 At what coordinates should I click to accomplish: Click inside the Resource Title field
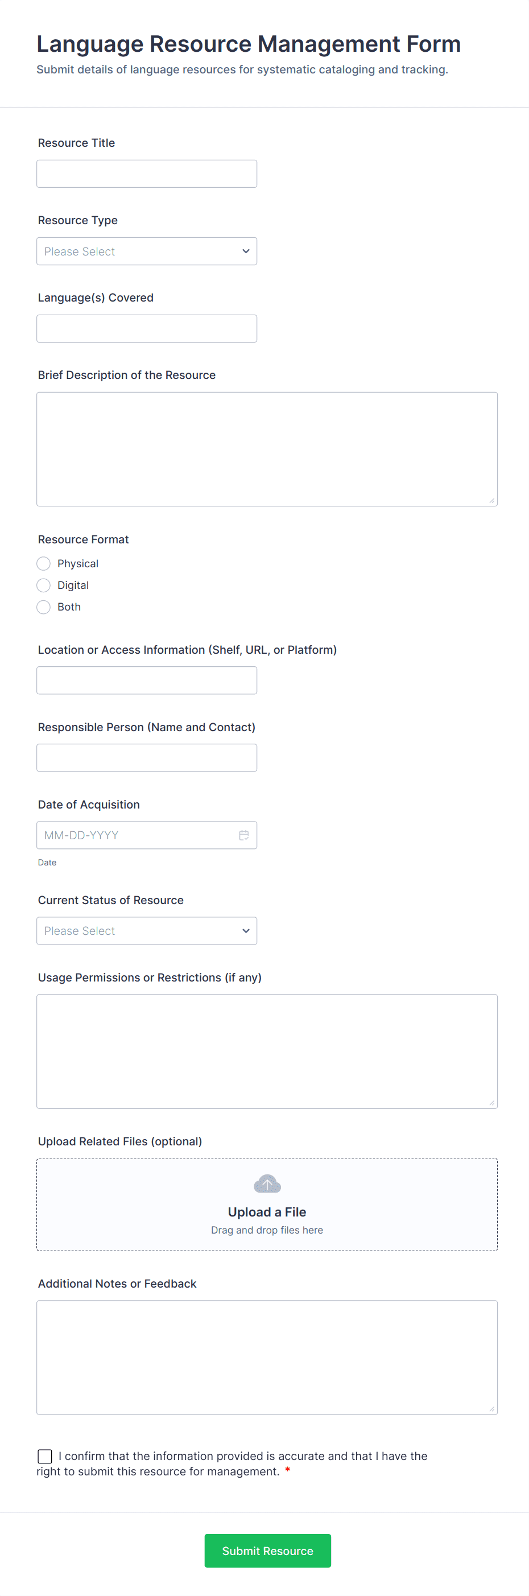click(x=147, y=173)
